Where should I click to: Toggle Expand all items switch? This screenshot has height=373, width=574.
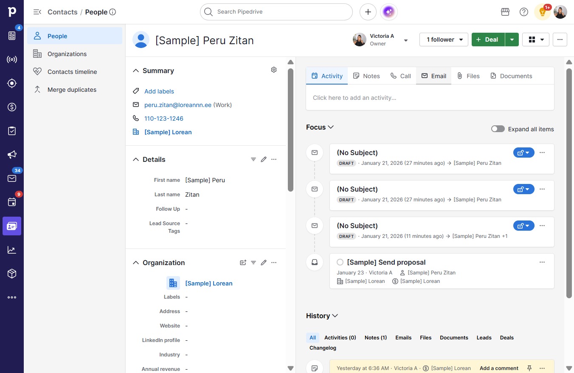[x=498, y=129]
